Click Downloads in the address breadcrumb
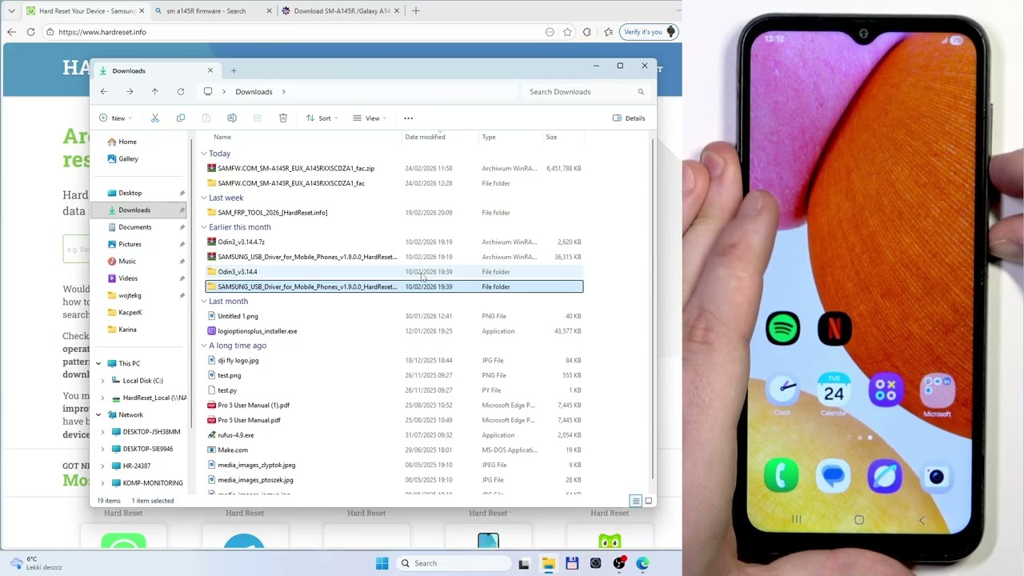1024x576 pixels. tap(254, 92)
